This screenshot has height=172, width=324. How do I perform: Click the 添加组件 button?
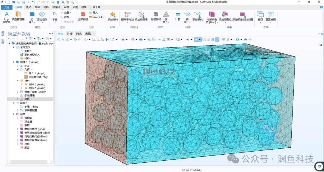point(42,17)
